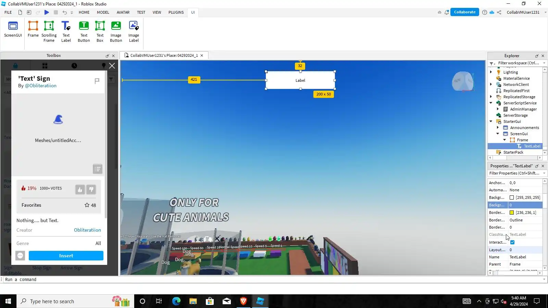Switch to the PLUGINS tab
548x308 pixels.
pyautogui.click(x=176, y=12)
